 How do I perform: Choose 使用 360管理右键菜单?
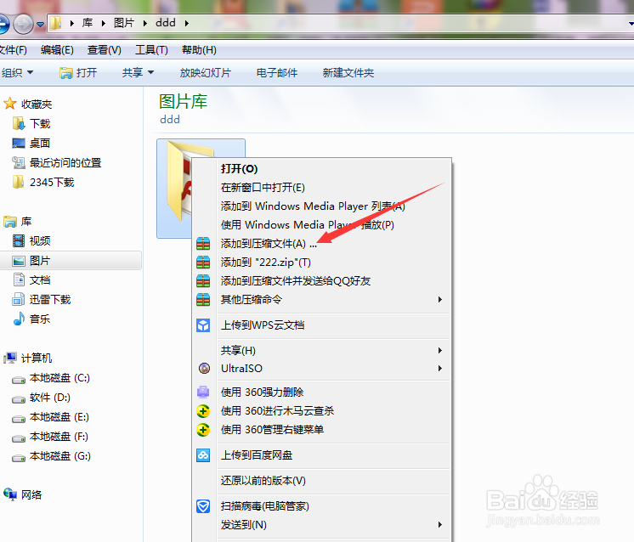coord(321,430)
